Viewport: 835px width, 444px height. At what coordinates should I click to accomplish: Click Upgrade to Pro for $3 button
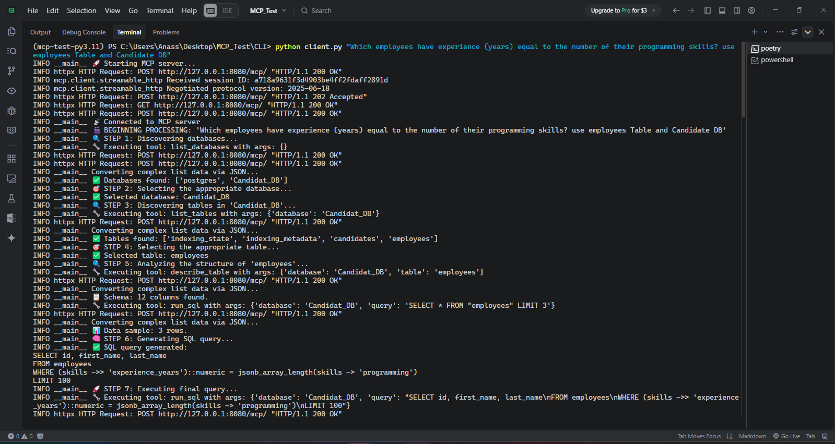point(623,10)
